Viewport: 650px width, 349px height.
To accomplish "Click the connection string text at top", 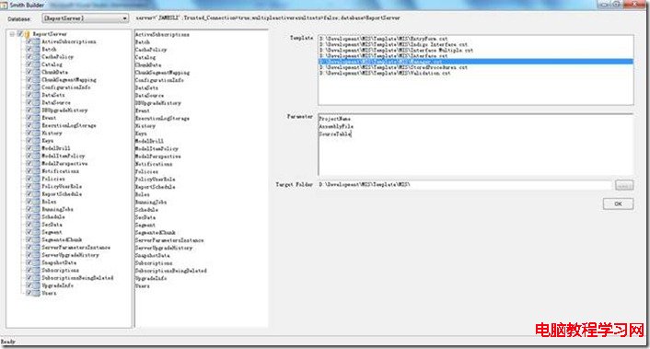I will [268, 18].
